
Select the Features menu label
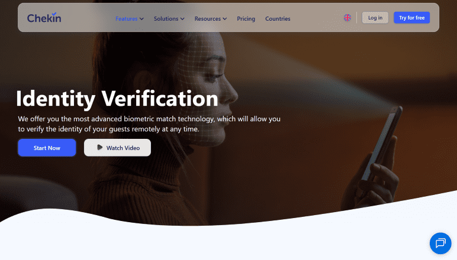(127, 18)
